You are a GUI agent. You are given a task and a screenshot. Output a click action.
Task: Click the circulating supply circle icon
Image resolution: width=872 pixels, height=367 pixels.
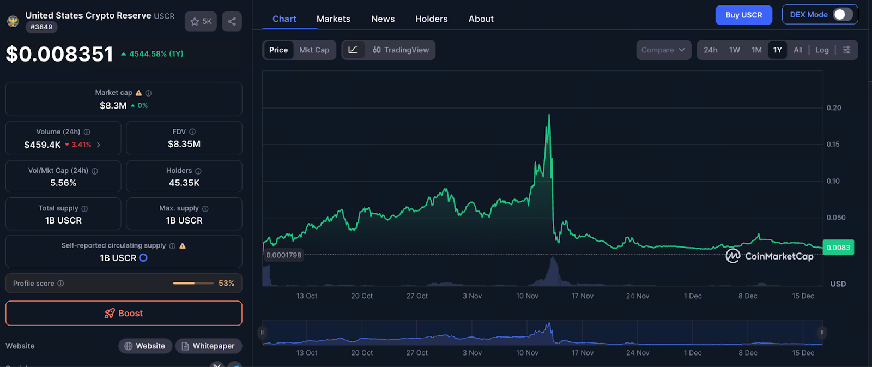tap(143, 258)
